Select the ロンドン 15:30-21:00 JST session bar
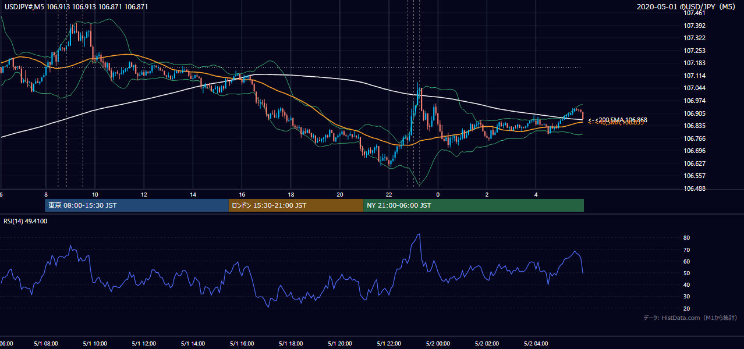 pyautogui.click(x=296, y=205)
